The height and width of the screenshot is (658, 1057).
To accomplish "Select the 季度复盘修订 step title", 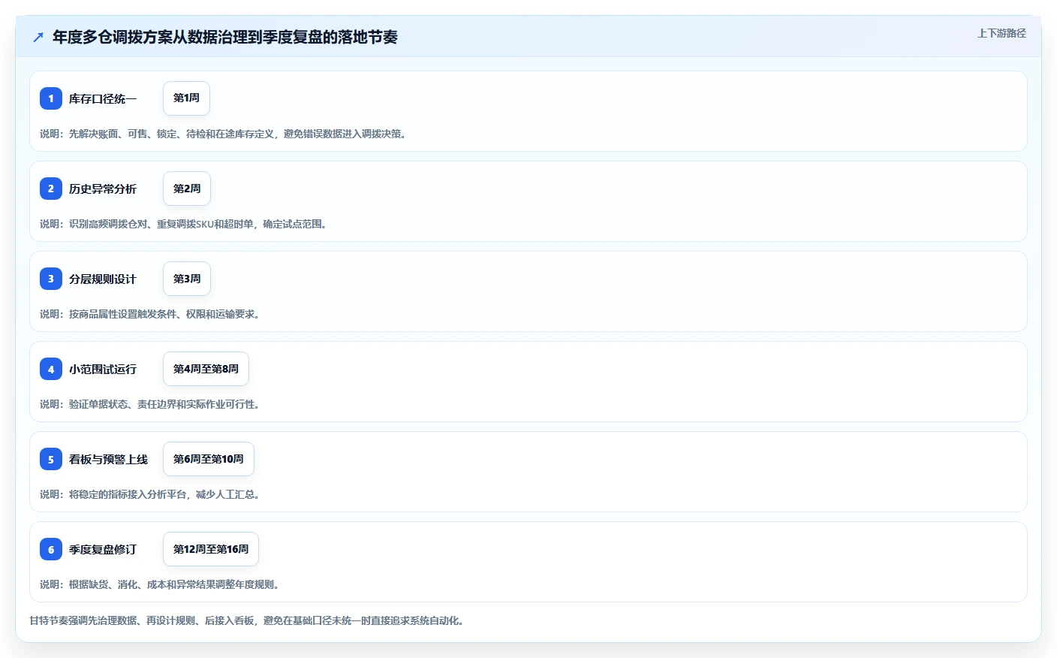I will (x=103, y=549).
